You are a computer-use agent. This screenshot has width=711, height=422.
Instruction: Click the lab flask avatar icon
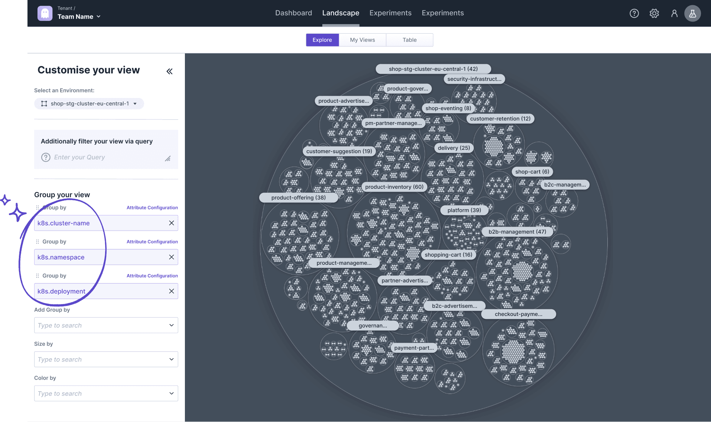[692, 13]
